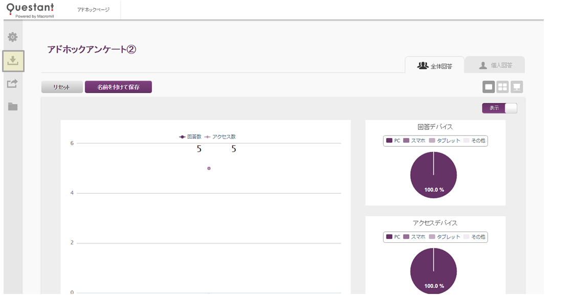Click the スマホ swatch in the アクセスデバイス legend
This screenshot has height=295, width=575.
click(406, 237)
